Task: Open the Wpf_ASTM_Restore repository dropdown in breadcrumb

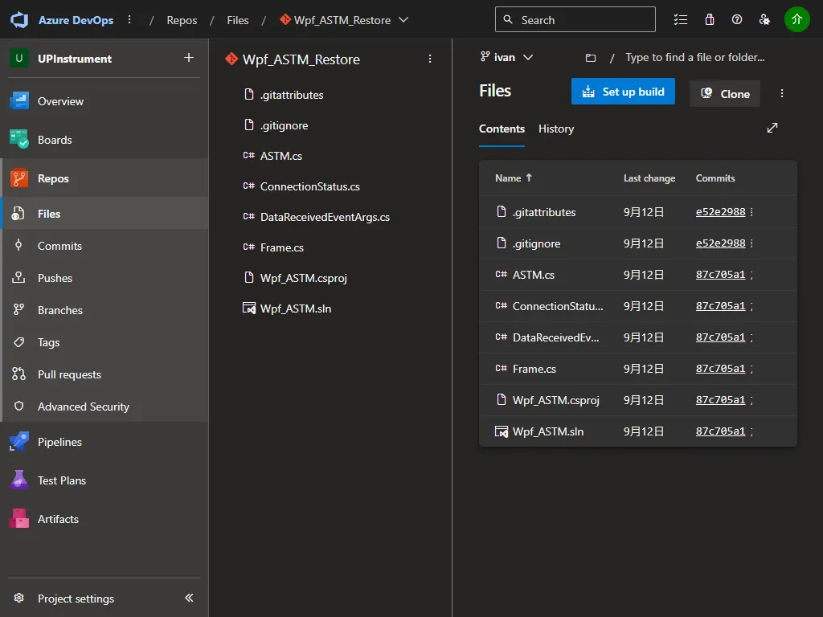Action: [403, 20]
